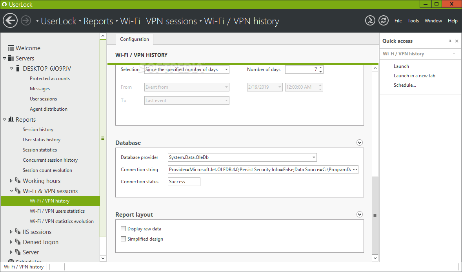Viewport: 462px width, 272px height.
Task: Open connection string editor ellipsis button
Action: (355, 170)
